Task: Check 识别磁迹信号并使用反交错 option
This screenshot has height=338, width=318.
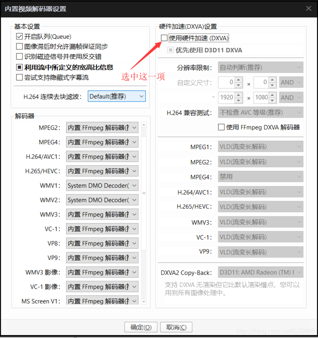Action: [x=19, y=57]
